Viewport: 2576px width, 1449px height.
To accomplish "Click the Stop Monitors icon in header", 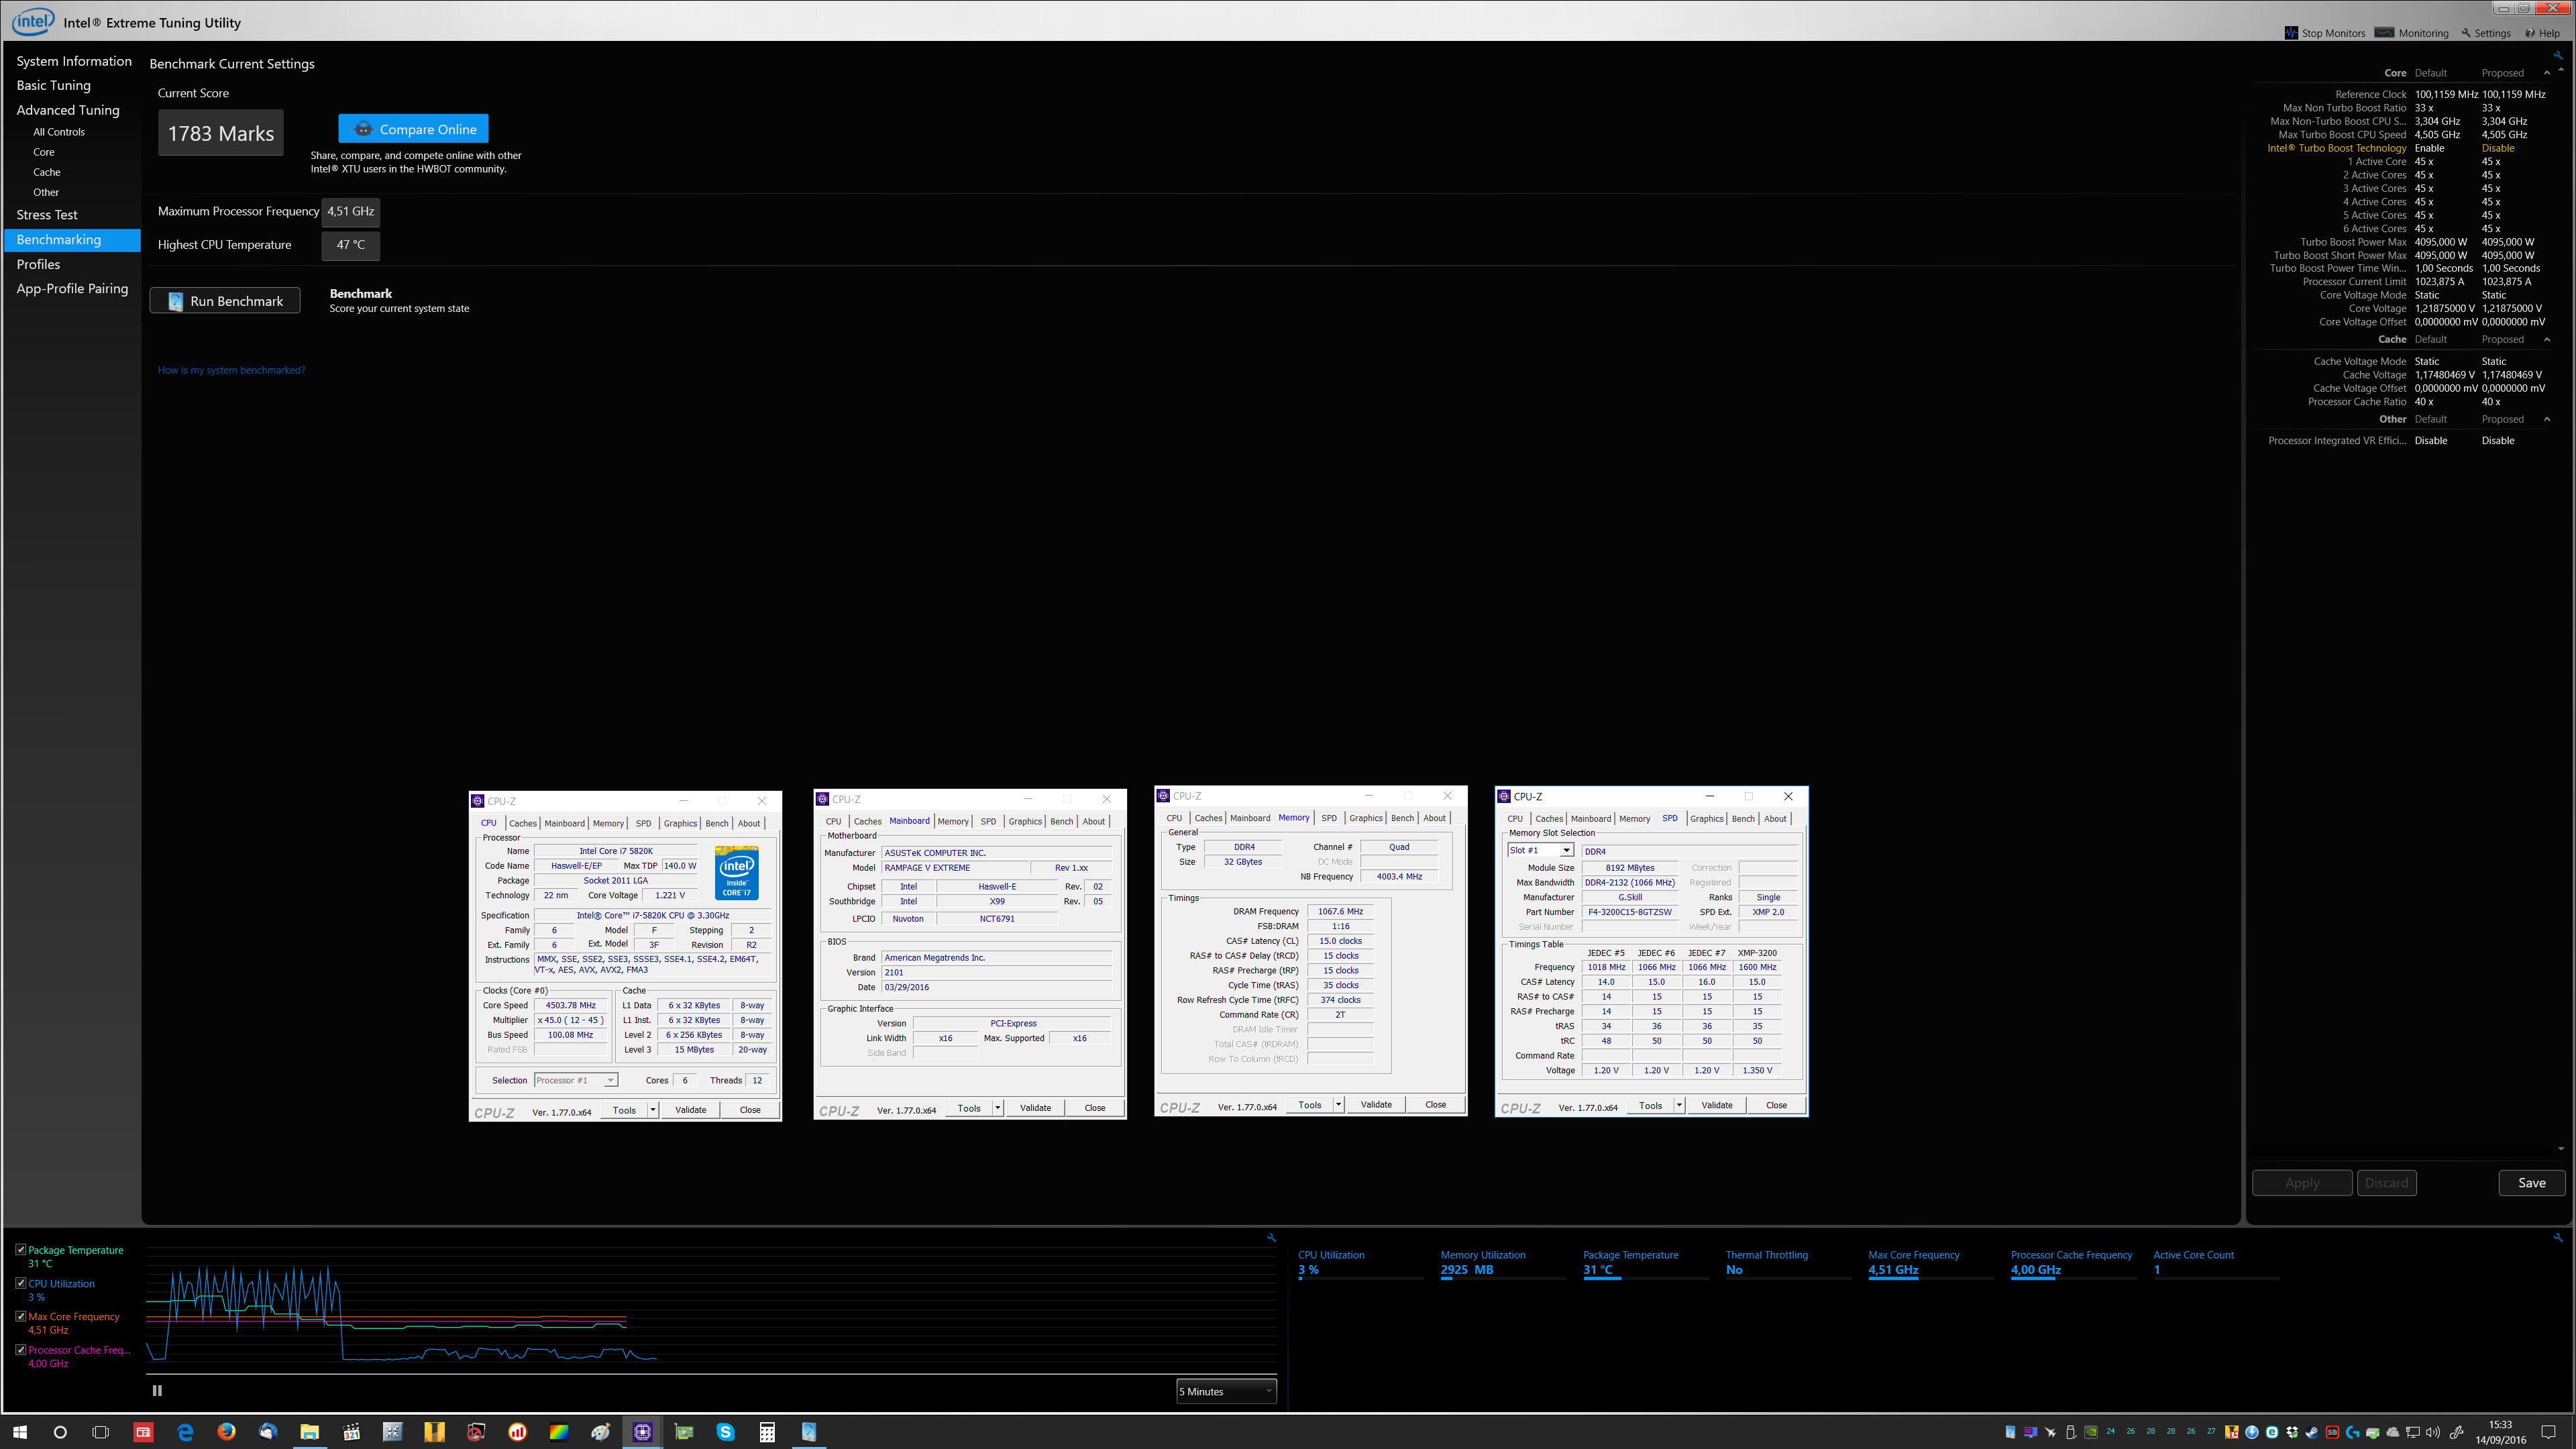I will pyautogui.click(x=2291, y=33).
